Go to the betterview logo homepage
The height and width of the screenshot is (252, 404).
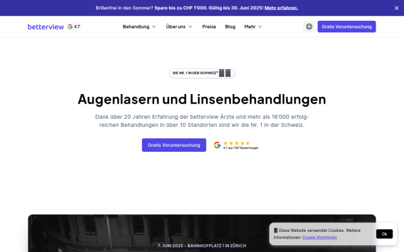click(x=46, y=27)
